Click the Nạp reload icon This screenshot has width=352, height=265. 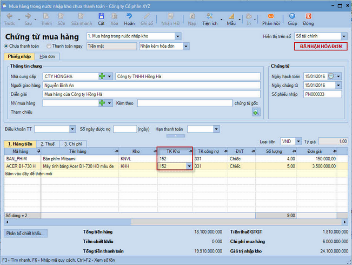click(192, 19)
